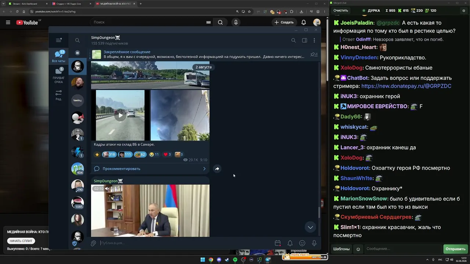Focus the 'Публикация...' message field
This screenshot has height=264, width=470.
coord(185,243)
